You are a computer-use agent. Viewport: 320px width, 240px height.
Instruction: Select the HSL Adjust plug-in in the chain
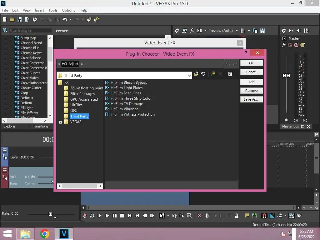point(70,64)
